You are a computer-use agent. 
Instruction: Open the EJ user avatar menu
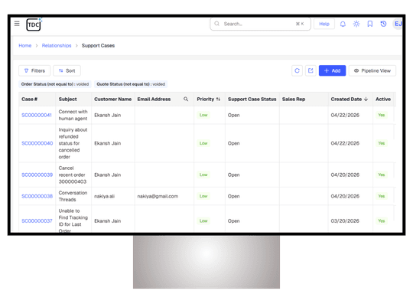(397, 24)
